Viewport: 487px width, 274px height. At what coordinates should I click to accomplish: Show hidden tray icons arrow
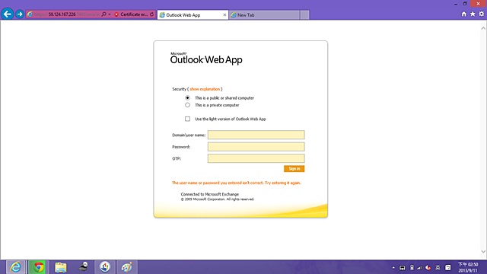click(x=393, y=267)
